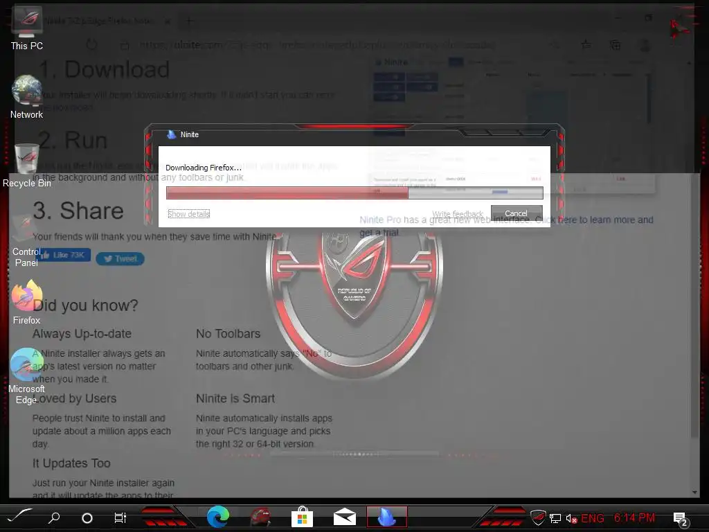Open network status tray icon
Screen dimensions: 709x532
click(555, 518)
